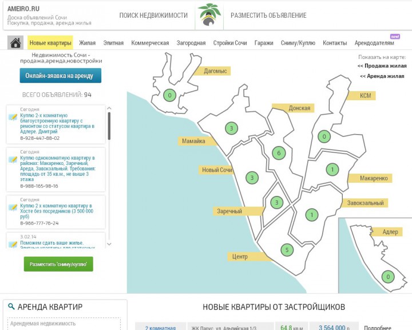The height and width of the screenshot is (330, 412).
Task: Click note icon beside Адлер apartment listing
Action: (13, 117)
